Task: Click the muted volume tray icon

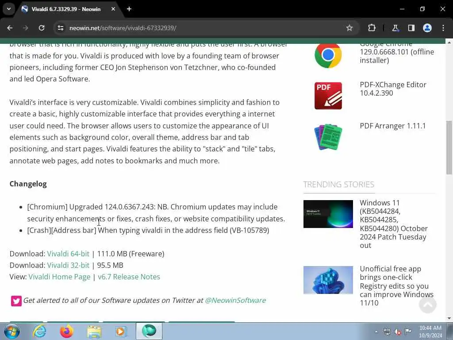Action: point(398,332)
